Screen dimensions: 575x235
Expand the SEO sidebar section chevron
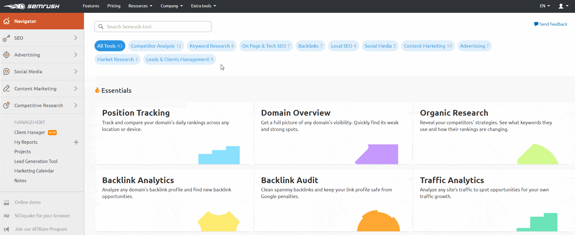tap(76, 38)
